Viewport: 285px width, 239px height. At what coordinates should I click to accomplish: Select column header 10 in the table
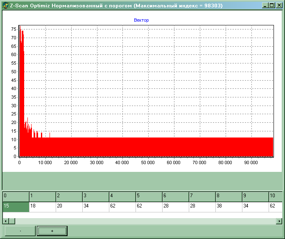pos(276,197)
